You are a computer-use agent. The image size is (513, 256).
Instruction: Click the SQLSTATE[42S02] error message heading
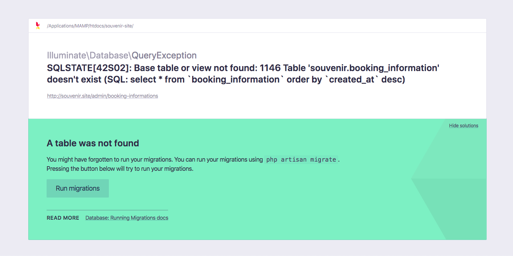(x=243, y=74)
